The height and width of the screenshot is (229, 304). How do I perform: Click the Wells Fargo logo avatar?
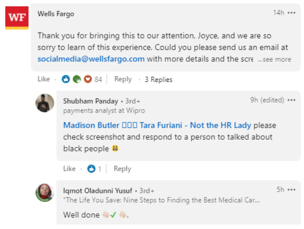click(17, 18)
